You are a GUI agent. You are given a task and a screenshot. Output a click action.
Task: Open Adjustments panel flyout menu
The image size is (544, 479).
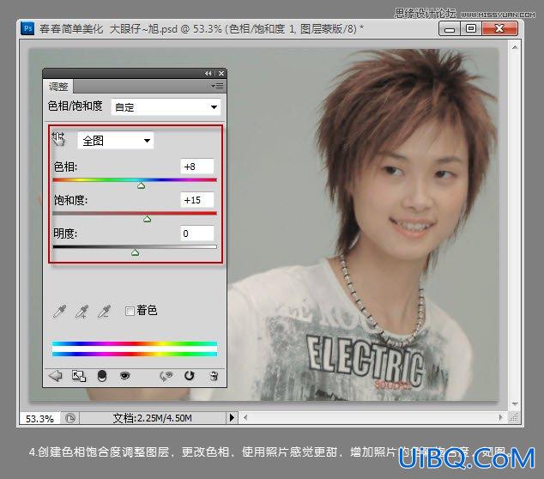click(218, 86)
